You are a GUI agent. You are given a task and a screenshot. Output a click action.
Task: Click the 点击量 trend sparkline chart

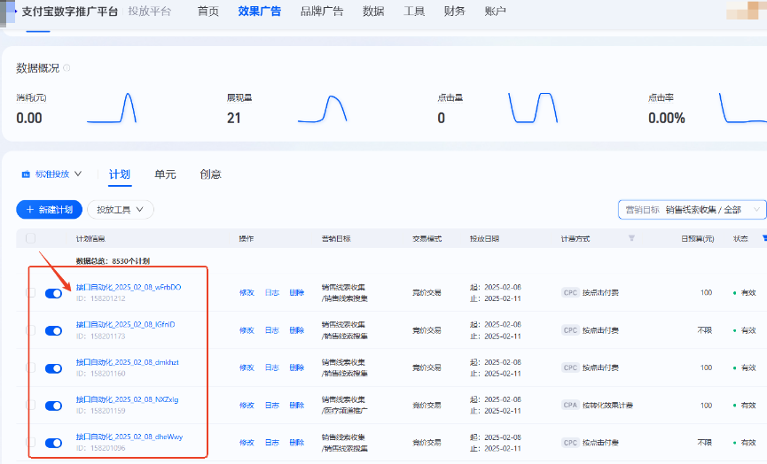click(533, 108)
